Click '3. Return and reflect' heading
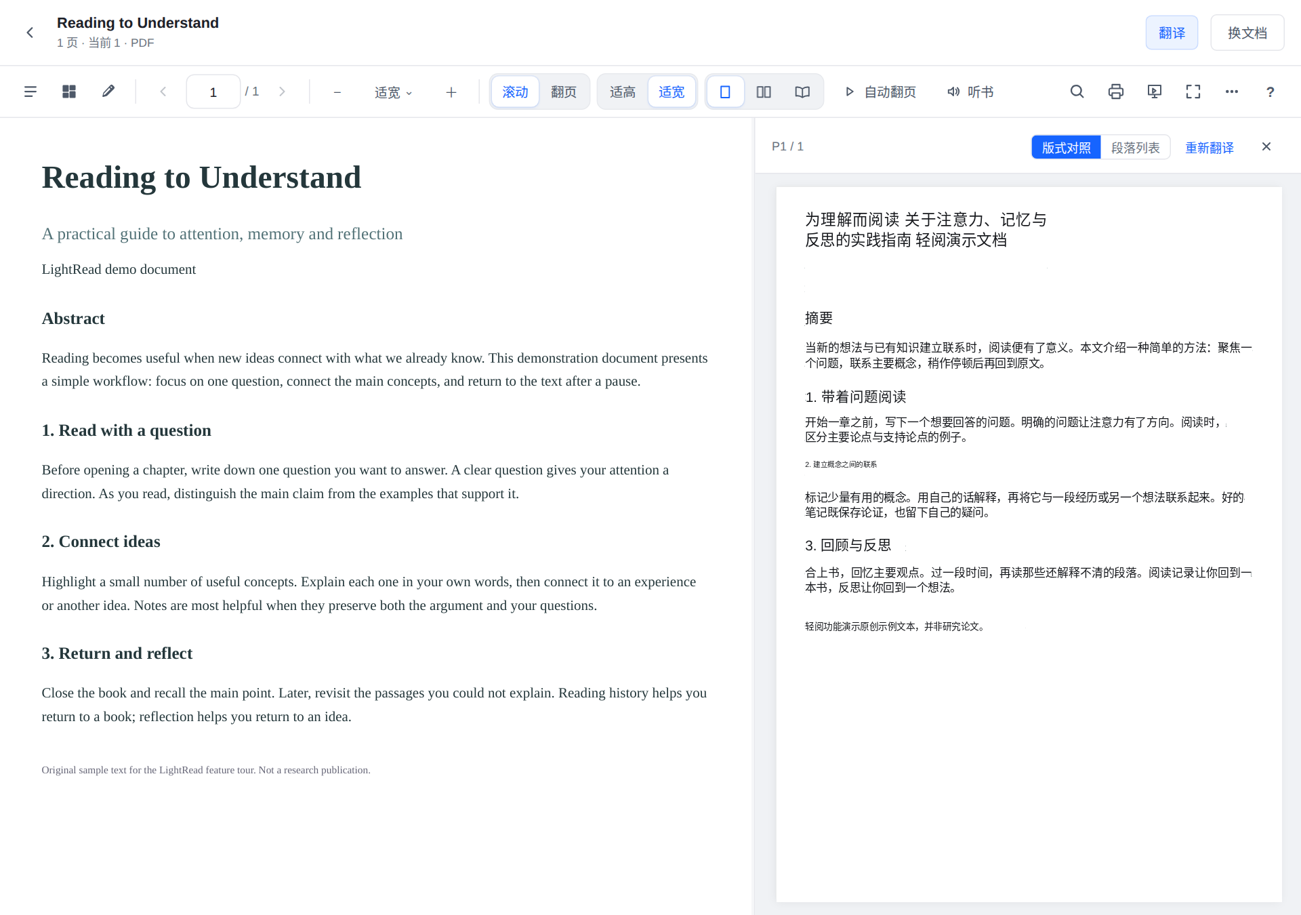Viewport: 1301px width, 915px height. 117,653
